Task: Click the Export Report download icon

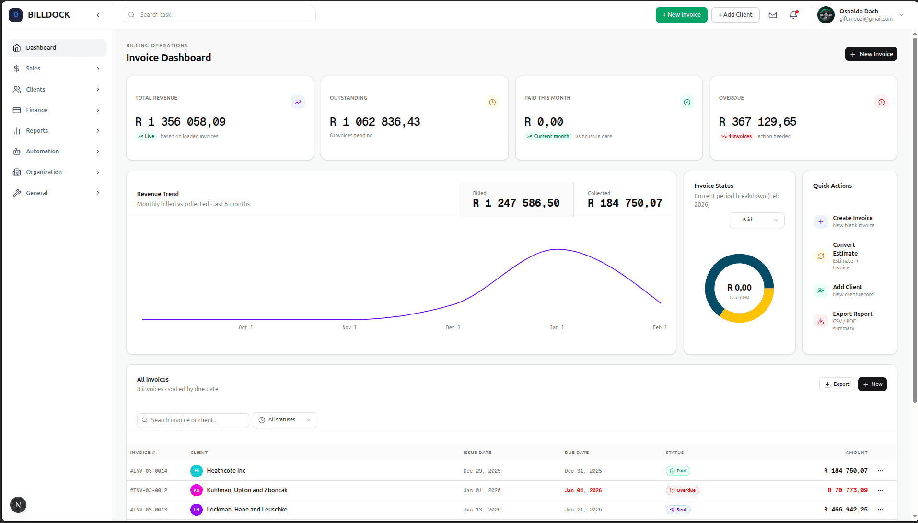Action: [820, 321]
